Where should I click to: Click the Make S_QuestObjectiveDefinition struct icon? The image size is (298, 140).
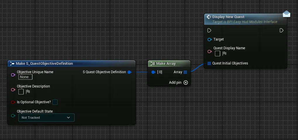coord(12,64)
